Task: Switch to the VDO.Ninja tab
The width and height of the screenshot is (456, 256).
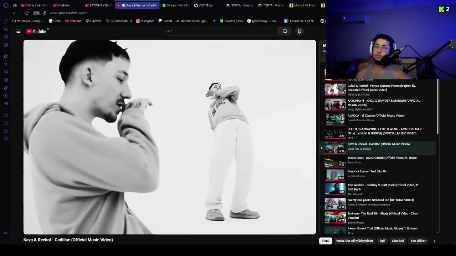Action: coord(208,5)
